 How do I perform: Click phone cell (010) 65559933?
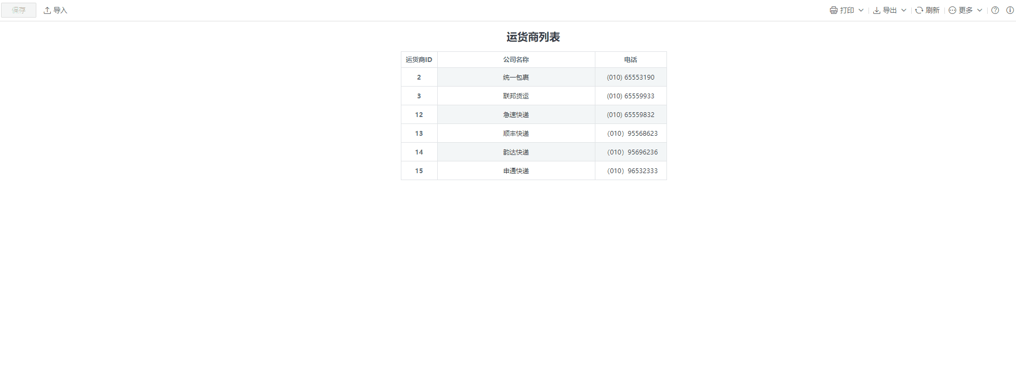(x=630, y=96)
